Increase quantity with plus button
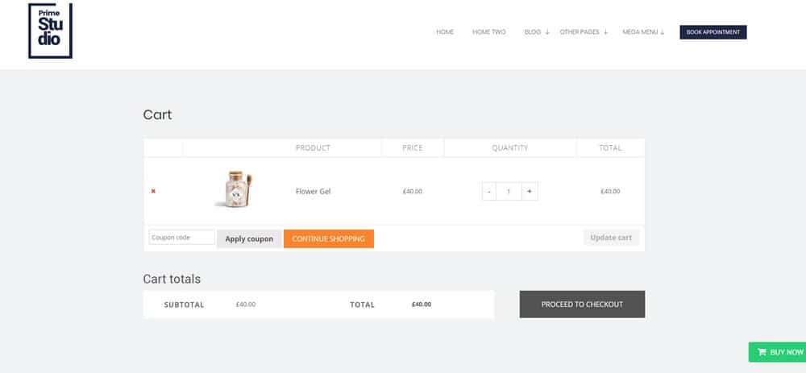806x373 pixels. [530, 192]
